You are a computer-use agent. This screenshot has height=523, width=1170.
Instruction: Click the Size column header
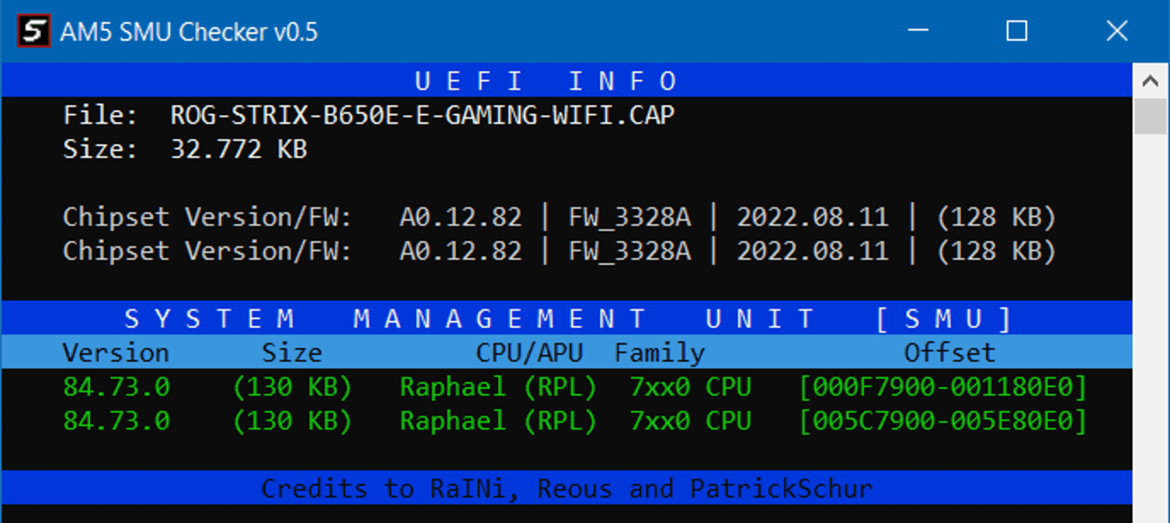click(x=292, y=353)
